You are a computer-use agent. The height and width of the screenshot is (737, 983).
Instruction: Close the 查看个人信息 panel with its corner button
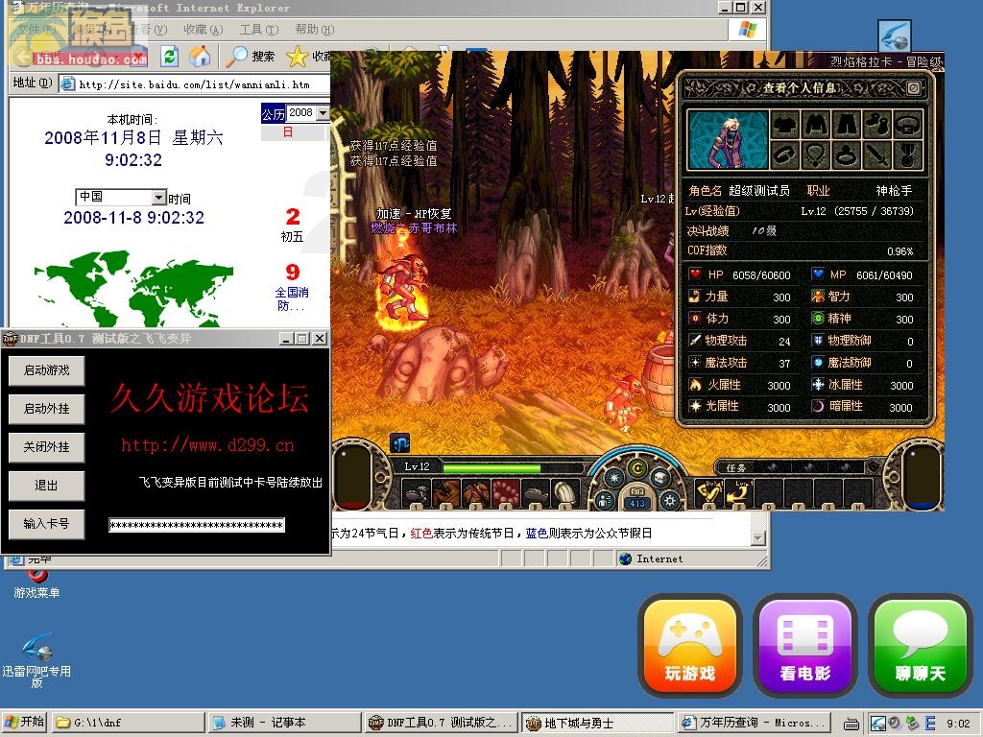coord(914,87)
